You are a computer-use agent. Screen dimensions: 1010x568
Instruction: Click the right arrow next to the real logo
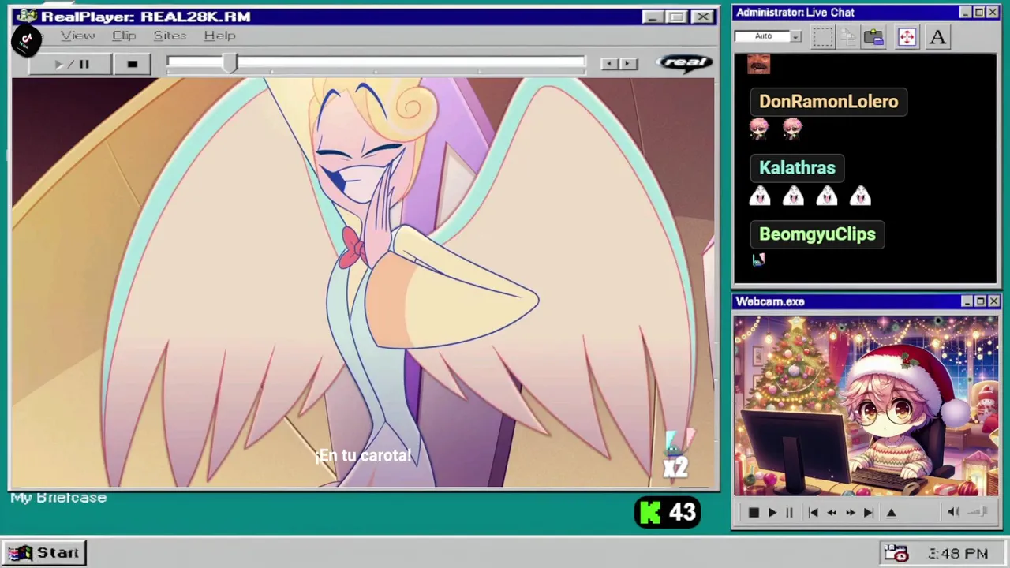[628, 64]
